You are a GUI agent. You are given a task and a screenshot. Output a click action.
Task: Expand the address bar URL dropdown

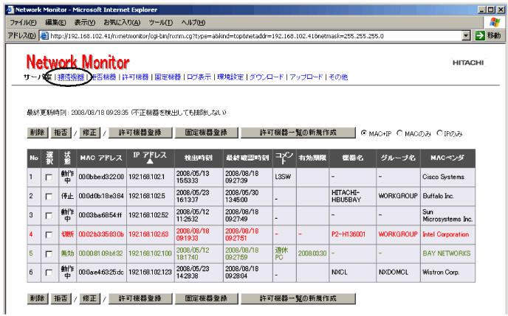(466, 35)
